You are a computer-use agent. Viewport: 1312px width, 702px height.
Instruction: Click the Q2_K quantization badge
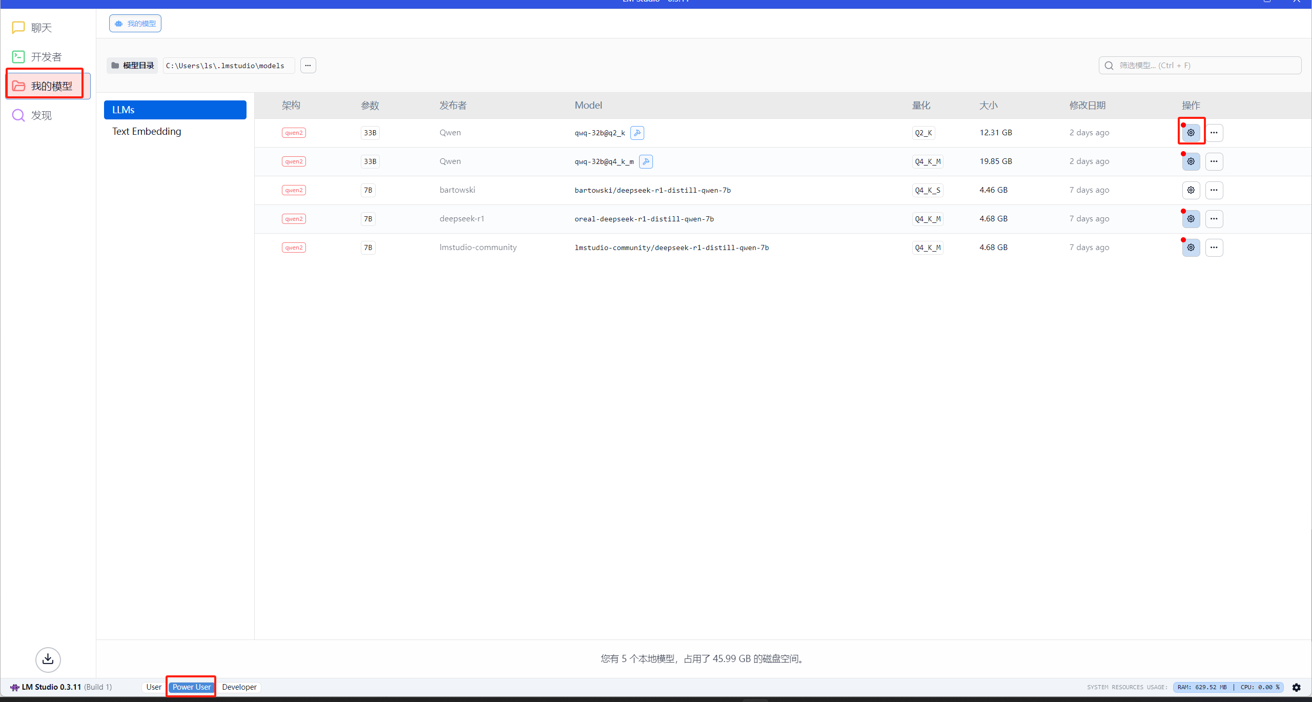tap(924, 133)
